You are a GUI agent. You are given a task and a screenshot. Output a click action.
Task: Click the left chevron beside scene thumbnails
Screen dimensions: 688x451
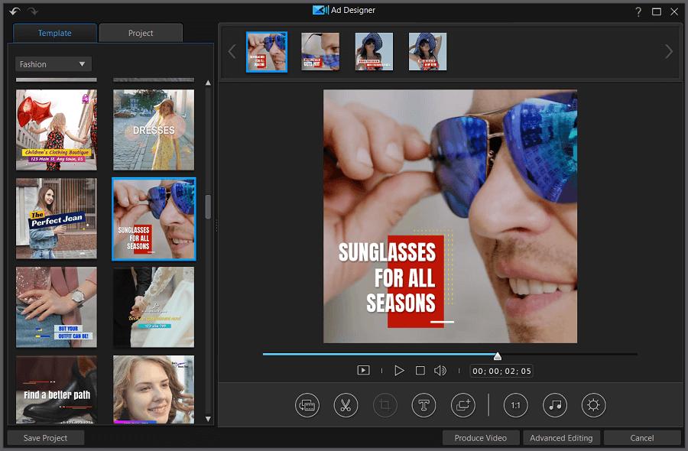[x=232, y=51]
